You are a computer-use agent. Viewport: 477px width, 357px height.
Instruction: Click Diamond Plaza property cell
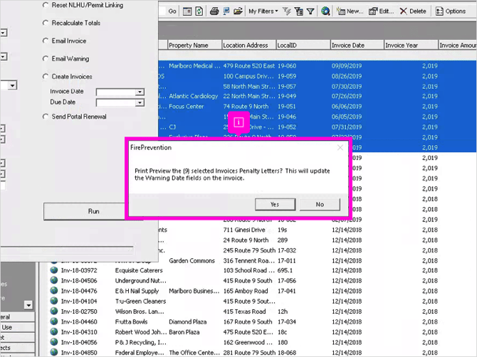coord(188,321)
